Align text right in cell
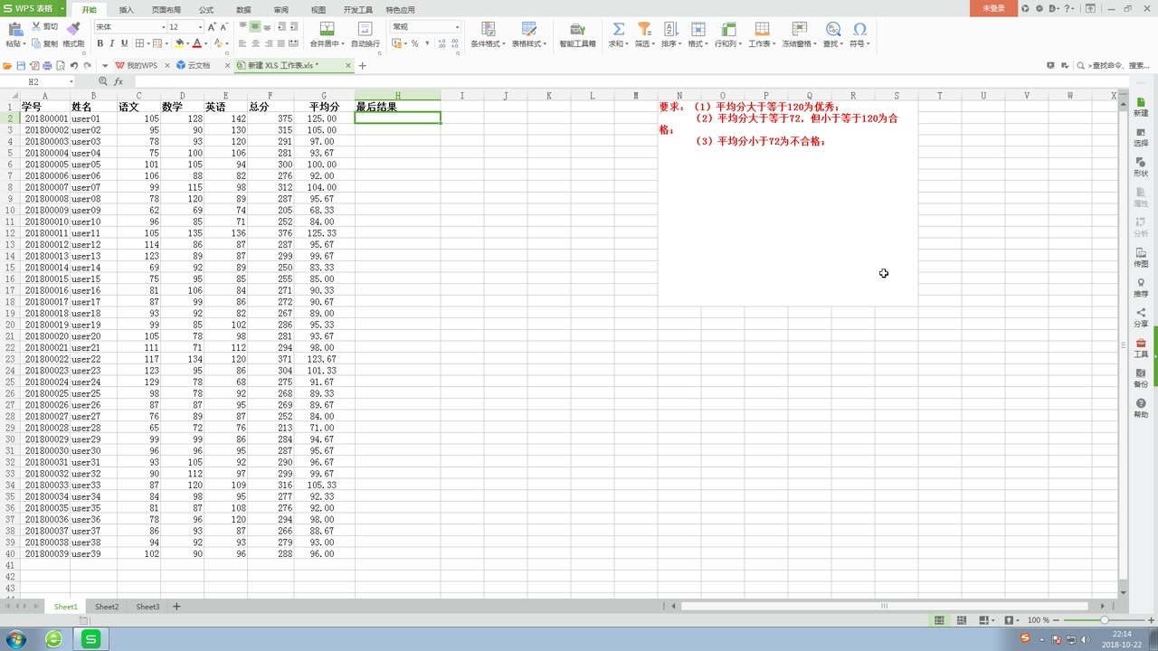The height and width of the screenshot is (651, 1158). [269, 43]
